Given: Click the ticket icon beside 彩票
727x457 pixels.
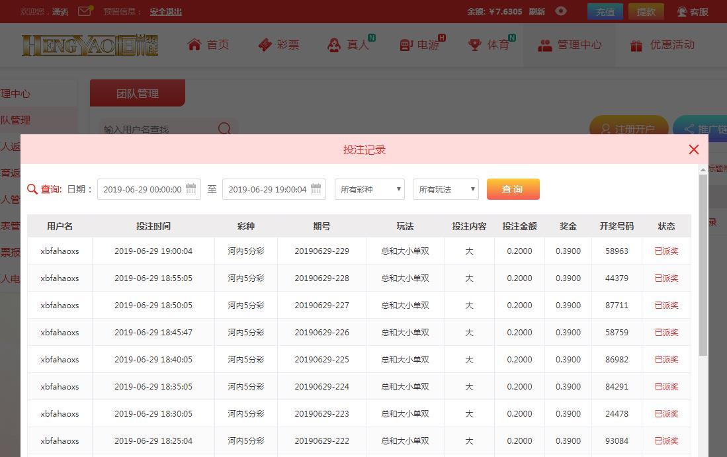Looking at the screenshot, I should coord(265,44).
